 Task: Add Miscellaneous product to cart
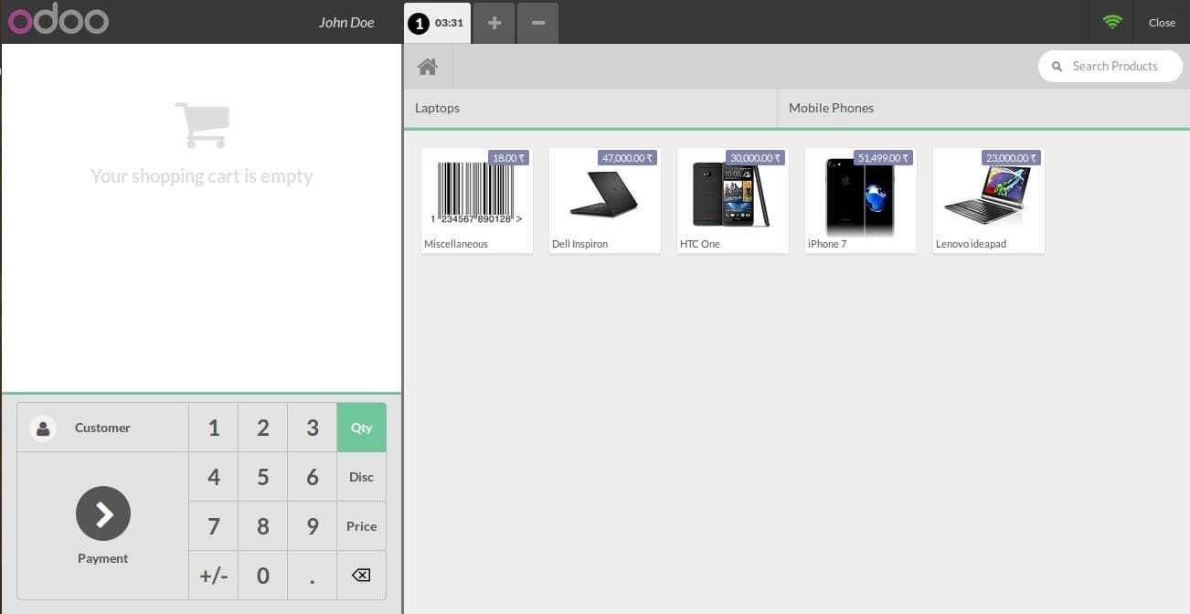(x=477, y=201)
